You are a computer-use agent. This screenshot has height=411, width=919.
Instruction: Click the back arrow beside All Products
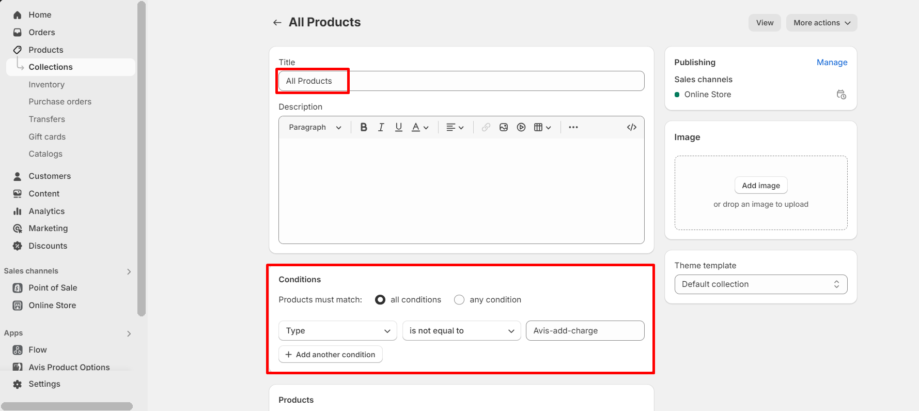click(277, 22)
